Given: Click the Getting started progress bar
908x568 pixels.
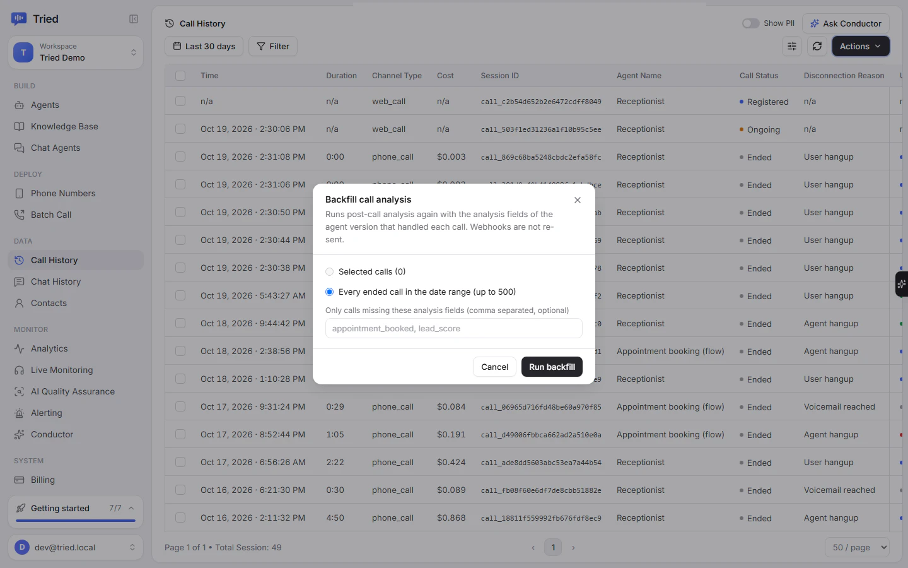Looking at the screenshot, I should 76,521.
